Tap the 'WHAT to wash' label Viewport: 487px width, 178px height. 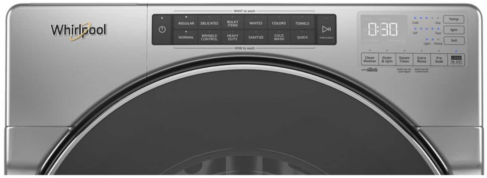click(244, 11)
